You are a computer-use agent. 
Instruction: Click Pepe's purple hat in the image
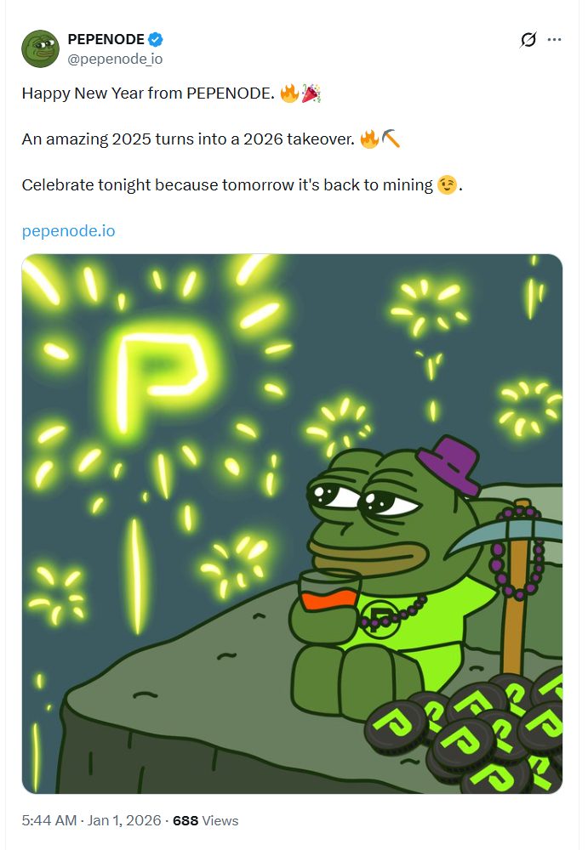451,464
